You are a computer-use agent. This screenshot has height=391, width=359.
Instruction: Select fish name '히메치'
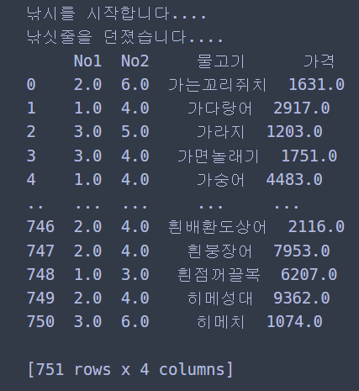(221, 321)
